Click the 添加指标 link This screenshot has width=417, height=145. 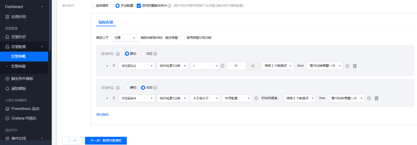click(102, 114)
